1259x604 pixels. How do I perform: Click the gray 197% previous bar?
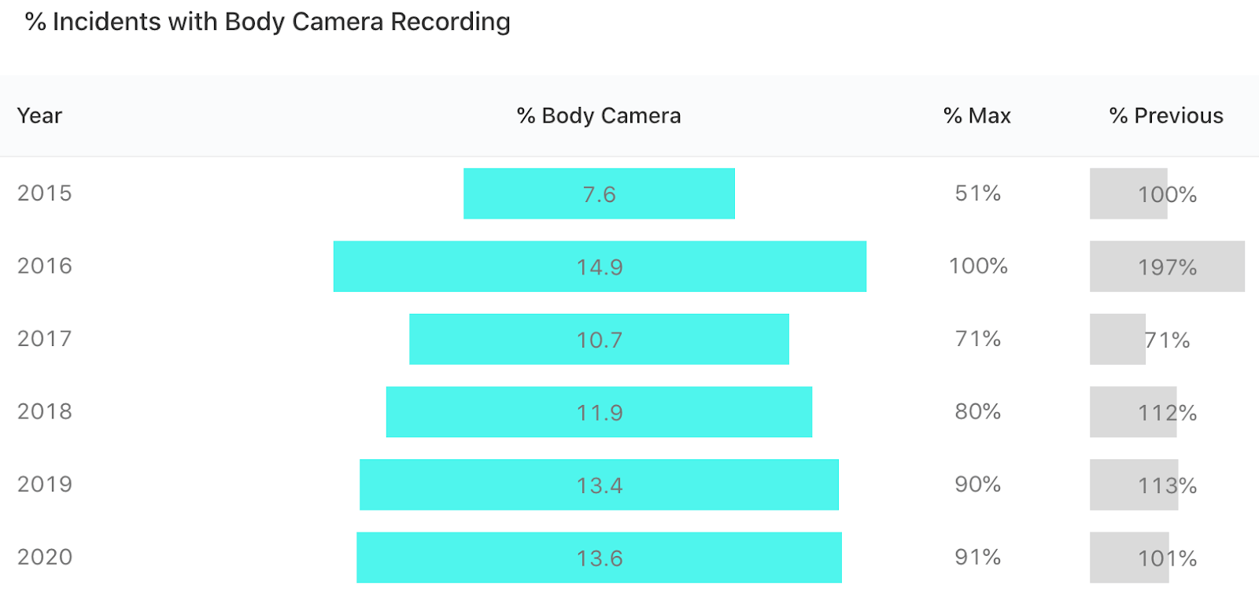point(1167,267)
